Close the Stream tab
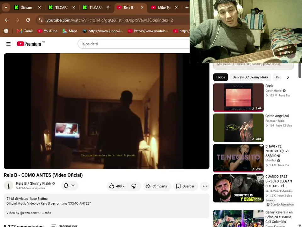The image size is (302, 227). 40,8
